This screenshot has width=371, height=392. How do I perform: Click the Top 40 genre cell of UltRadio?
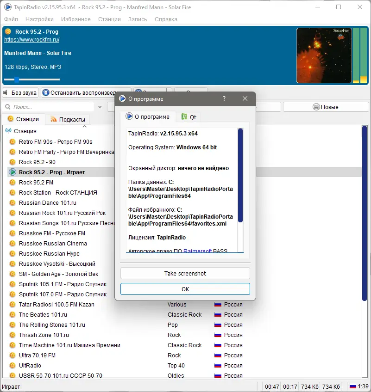[176, 365]
